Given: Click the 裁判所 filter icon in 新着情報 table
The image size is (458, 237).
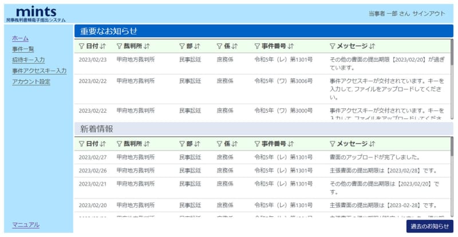Looking at the screenshot, I should 119,144.
